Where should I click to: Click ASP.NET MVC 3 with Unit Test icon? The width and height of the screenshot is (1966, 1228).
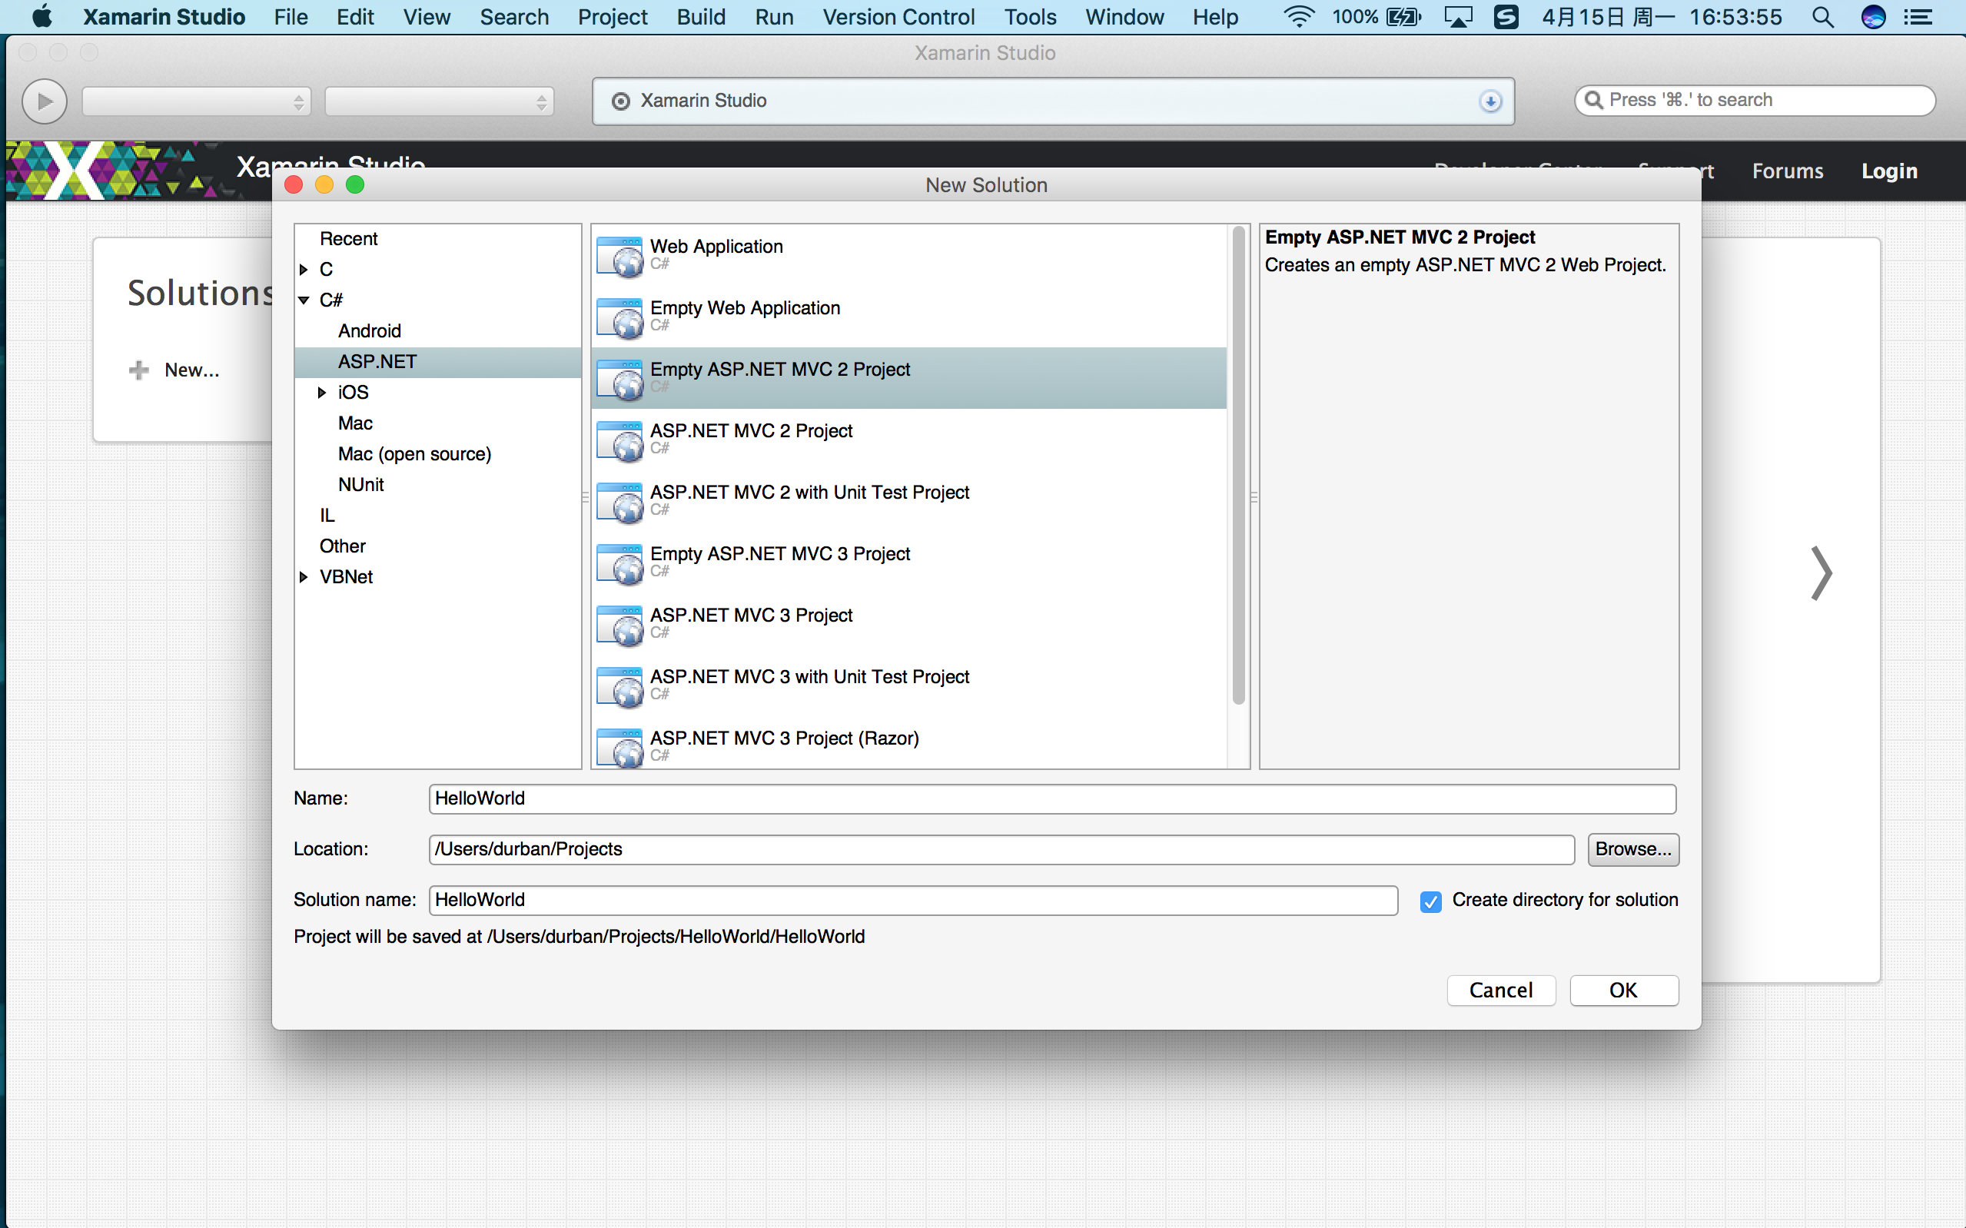[619, 688]
